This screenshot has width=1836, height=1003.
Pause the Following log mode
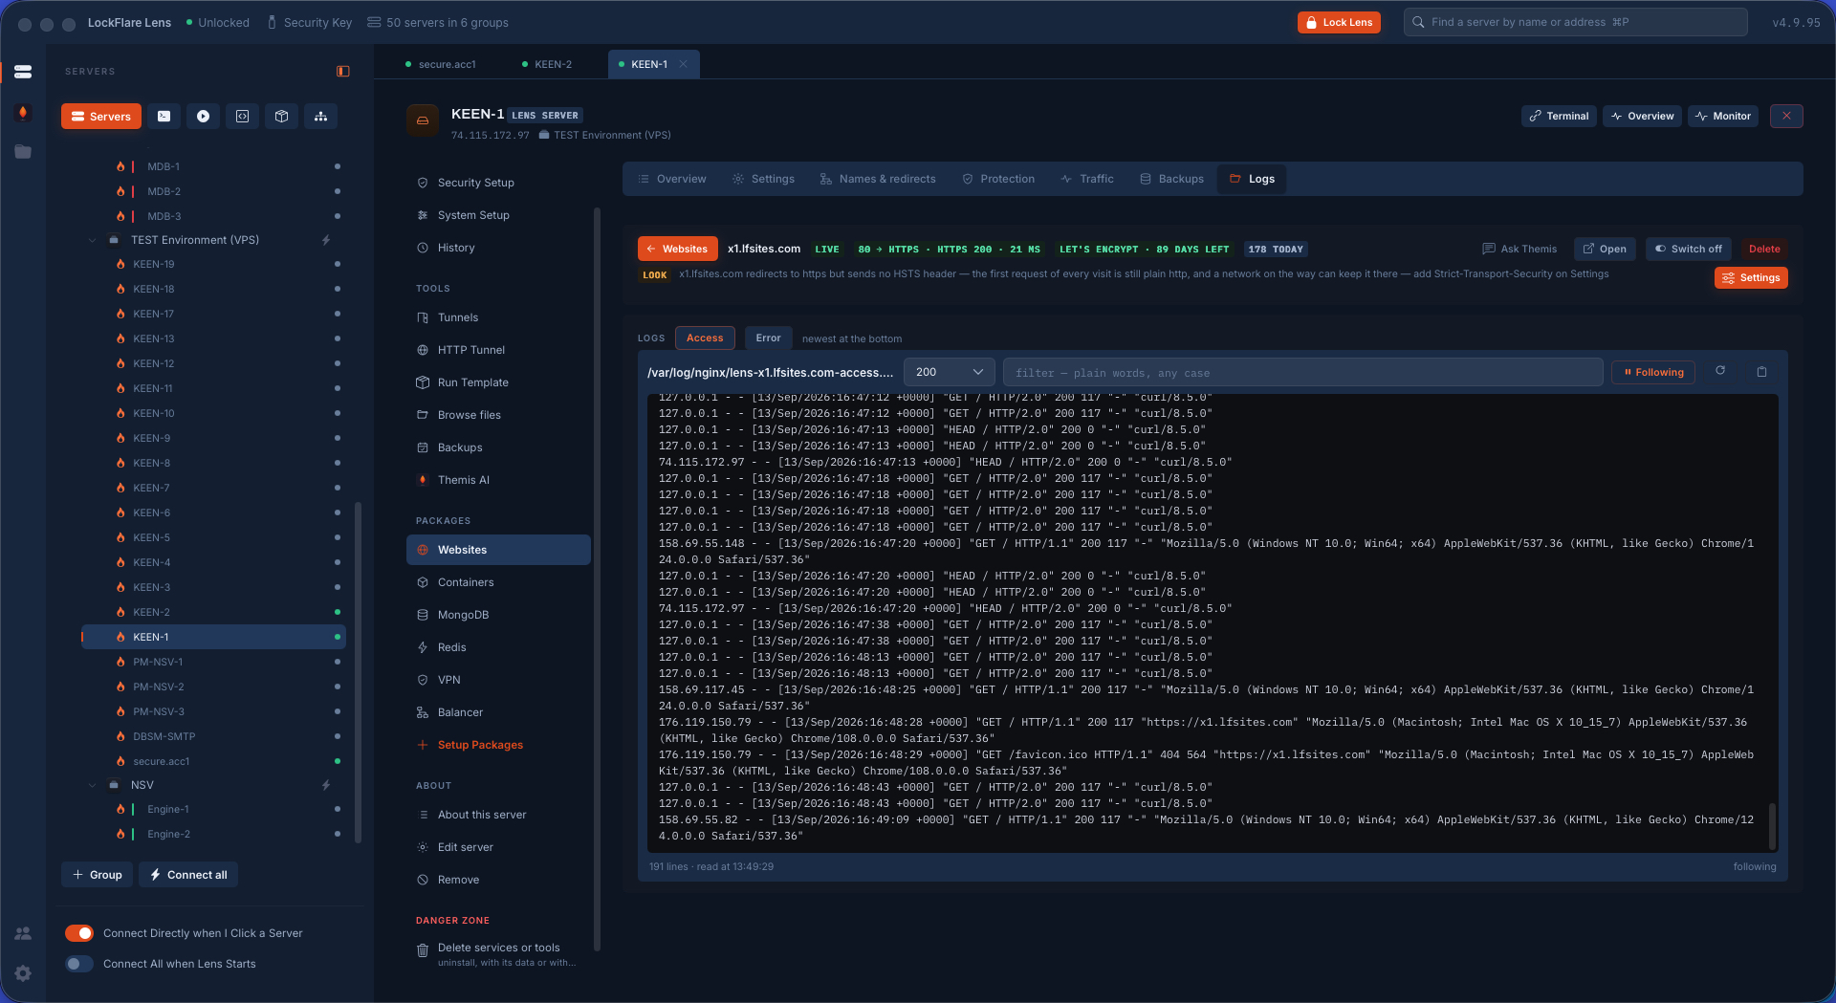coord(1653,373)
